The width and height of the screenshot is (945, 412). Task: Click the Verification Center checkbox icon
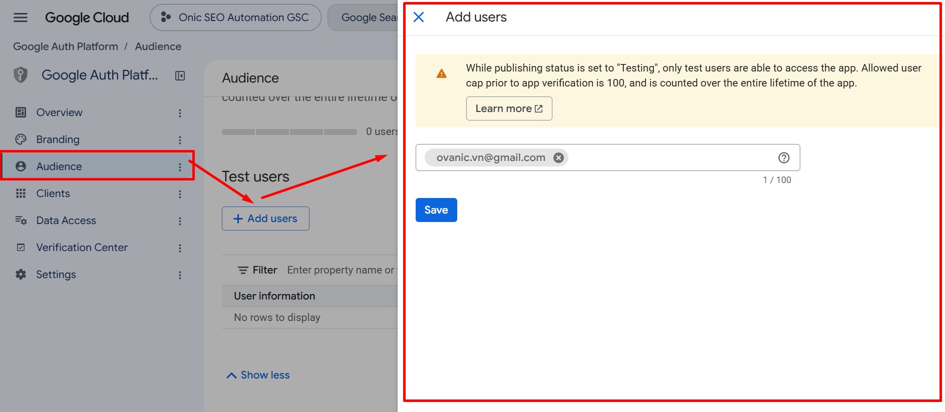pos(21,247)
